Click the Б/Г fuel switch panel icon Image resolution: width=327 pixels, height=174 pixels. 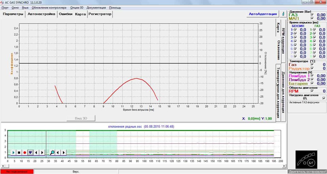pyautogui.click(x=306, y=160)
